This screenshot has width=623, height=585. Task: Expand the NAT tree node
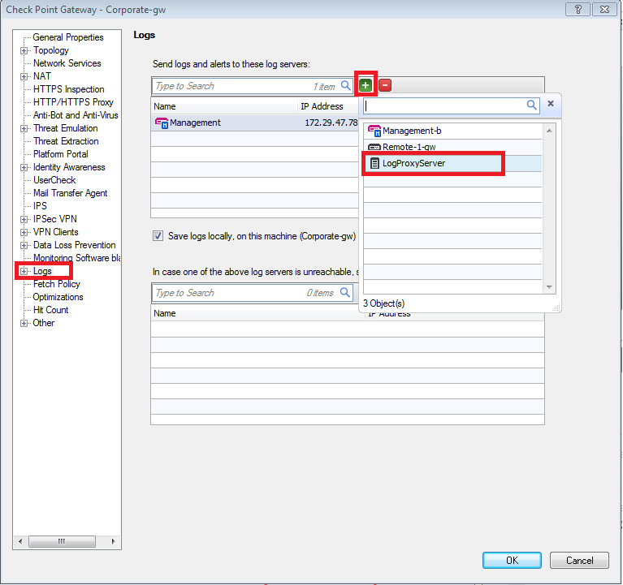tap(24, 76)
